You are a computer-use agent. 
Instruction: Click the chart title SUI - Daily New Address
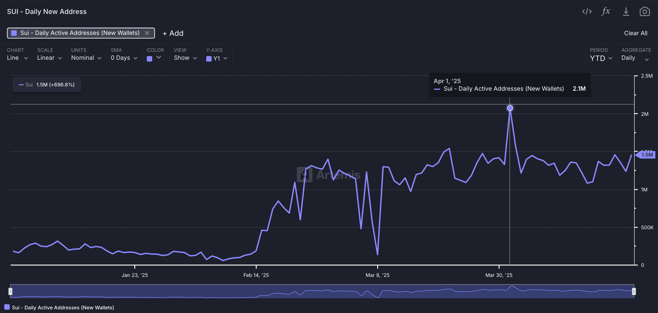click(x=47, y=12)
